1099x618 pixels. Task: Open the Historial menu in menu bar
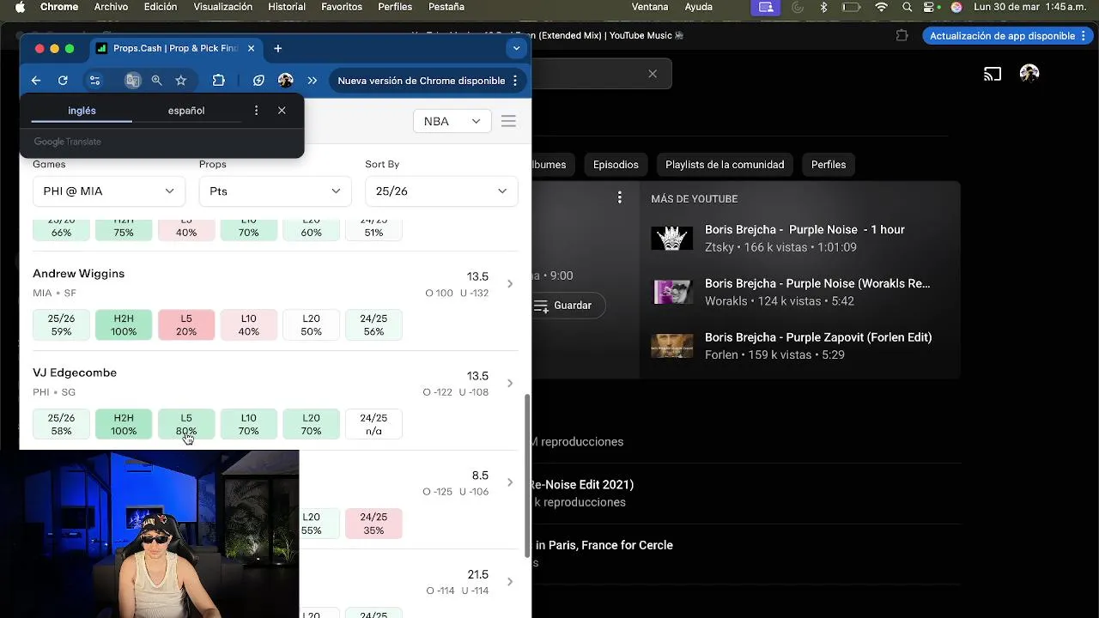coord(287,7)
